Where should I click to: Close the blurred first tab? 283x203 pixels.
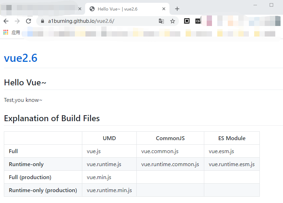(x=80, y=9)
